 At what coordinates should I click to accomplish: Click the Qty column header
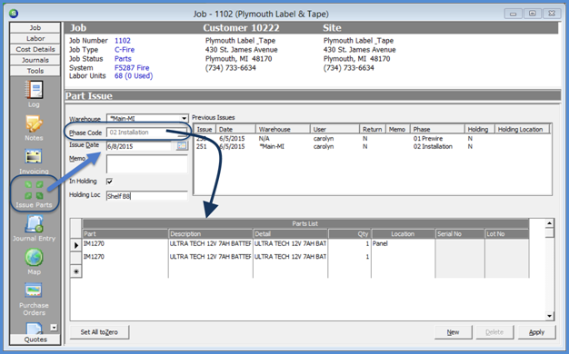[349, 233]
